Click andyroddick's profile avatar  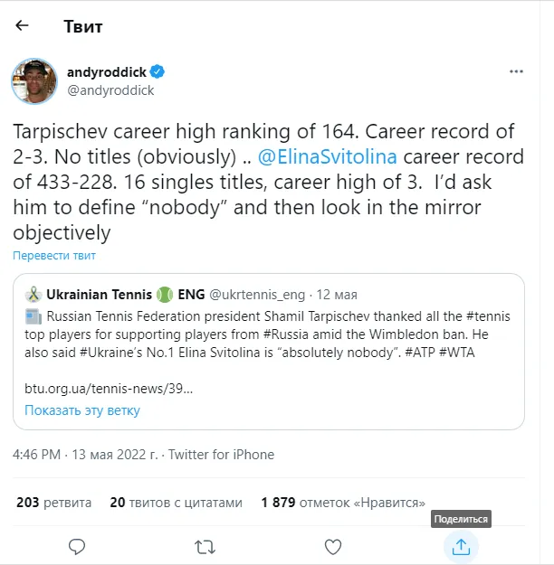pyautogui.click(x=34, y=81)
